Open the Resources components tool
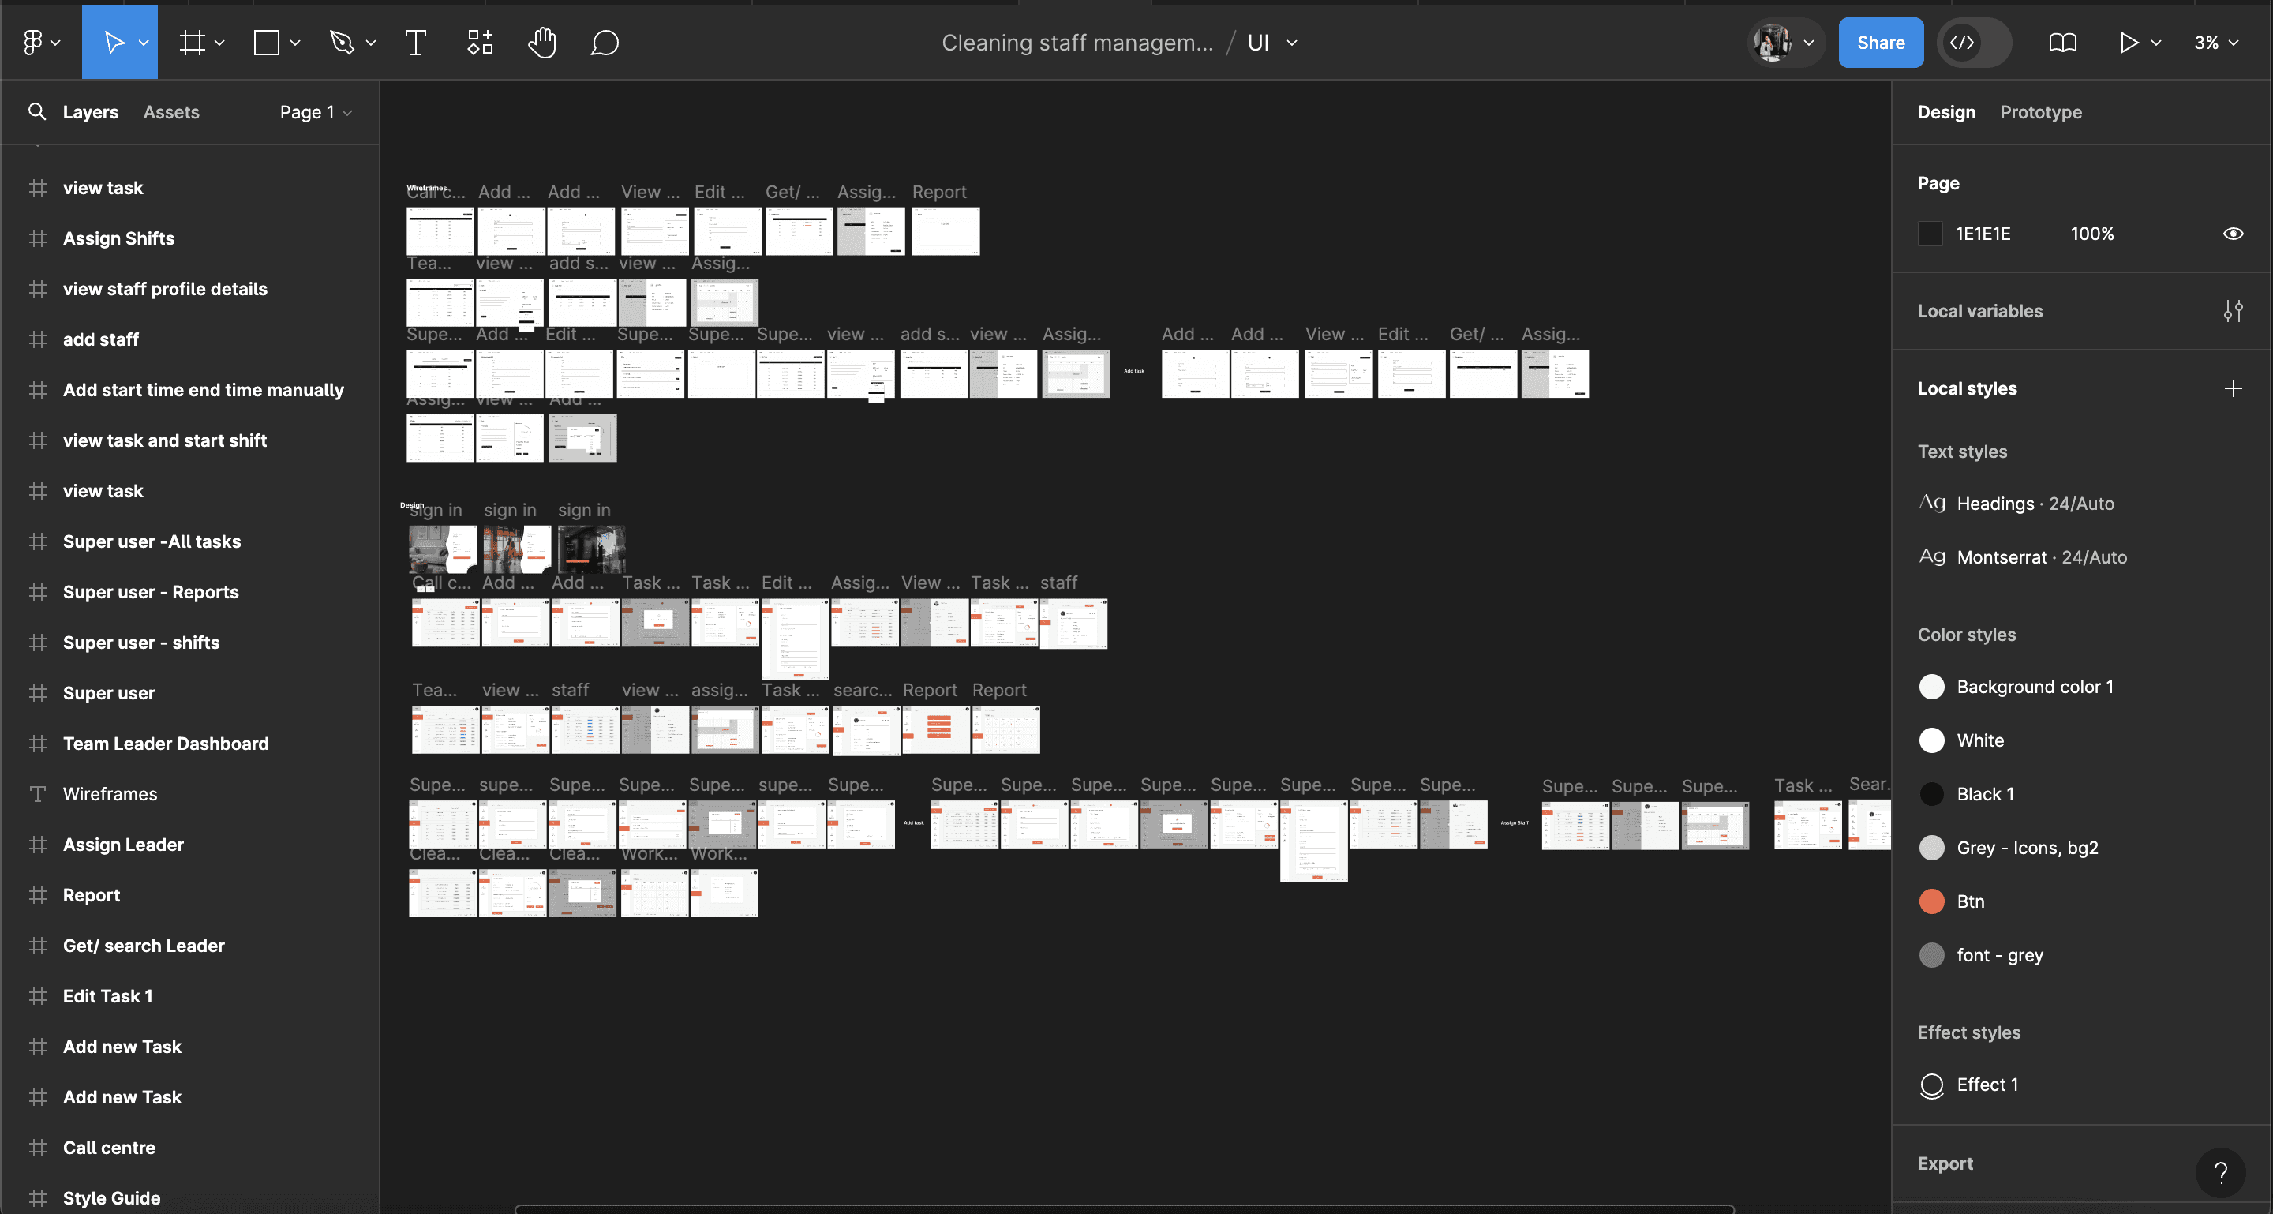2273x1214 pixels. click(479, 43)
